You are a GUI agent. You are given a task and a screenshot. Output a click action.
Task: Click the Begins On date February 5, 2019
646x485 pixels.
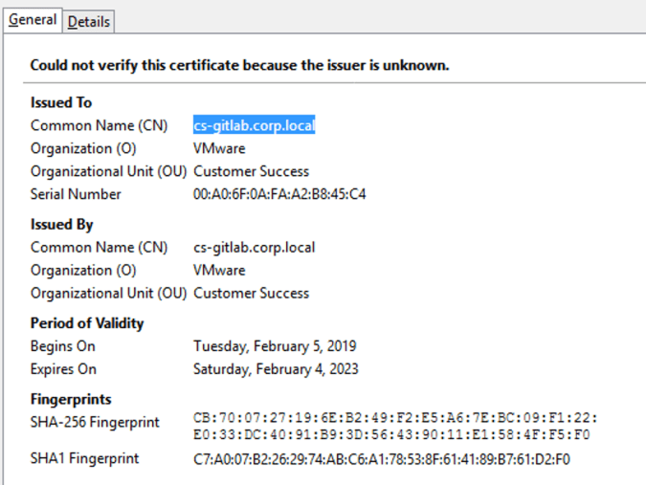point(275,346)
